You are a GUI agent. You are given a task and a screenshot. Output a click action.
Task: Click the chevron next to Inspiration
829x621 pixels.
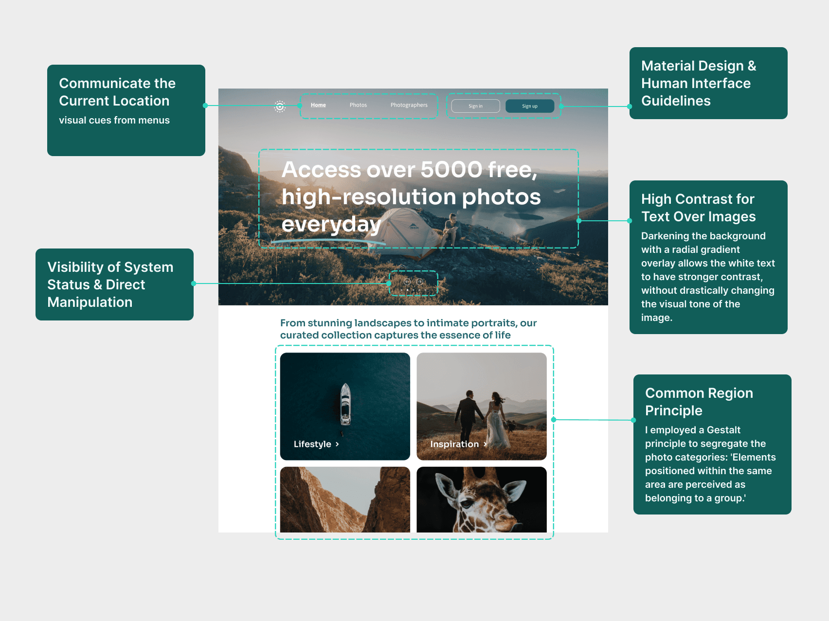pos(485,444)
